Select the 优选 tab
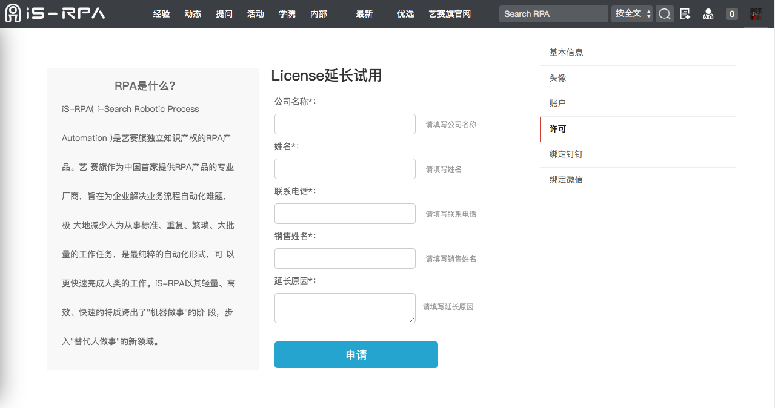 pos(405,13)
